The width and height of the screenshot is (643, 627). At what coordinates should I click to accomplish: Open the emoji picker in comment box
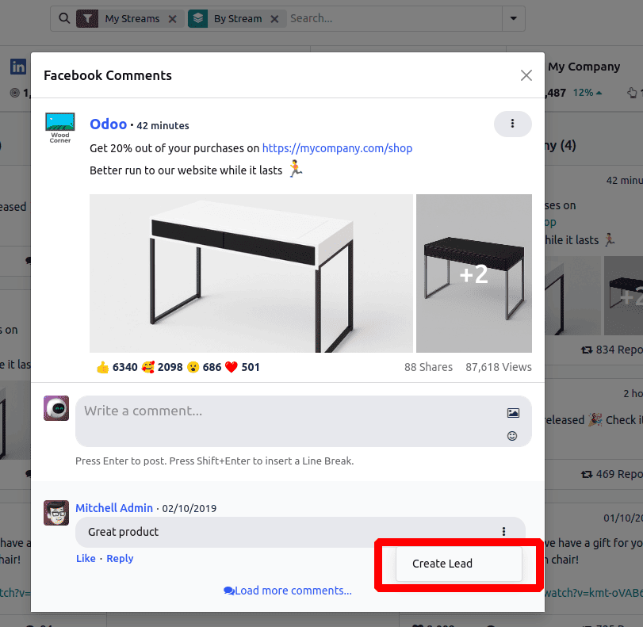[512, 436]
